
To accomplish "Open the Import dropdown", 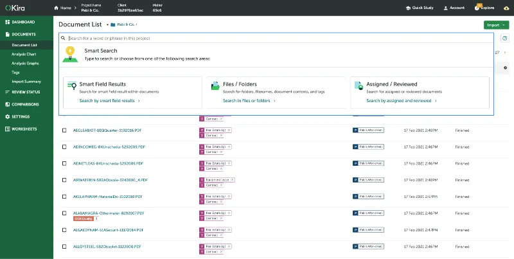I will click(492, 24).
